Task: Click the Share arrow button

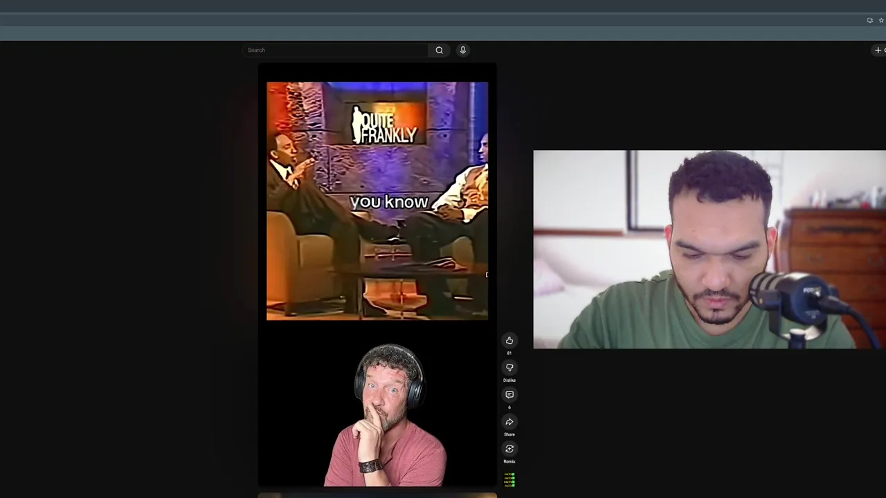Action: (509, 422)
